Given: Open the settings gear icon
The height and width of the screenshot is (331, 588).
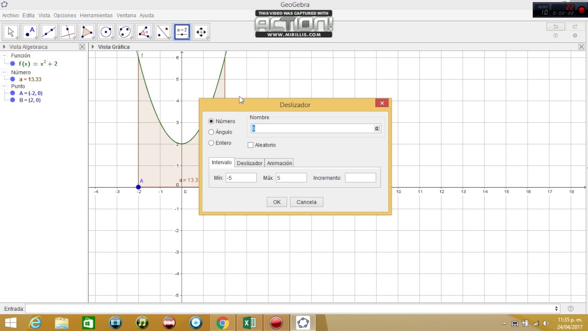Looking at the screenshot, I should pyautogui.click(x=575, y=36).
